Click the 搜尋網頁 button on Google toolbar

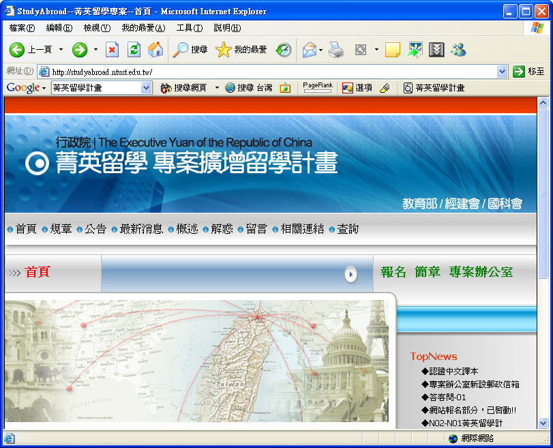(x=183, y=88)
